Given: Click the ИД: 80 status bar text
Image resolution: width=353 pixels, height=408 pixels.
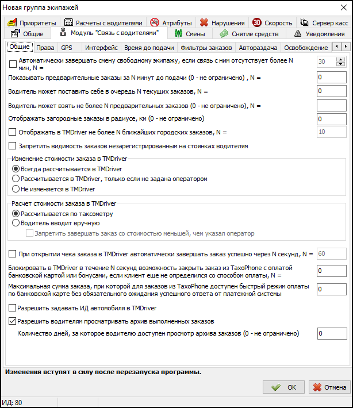Looking at the screenshot, I should click(12, 403).
